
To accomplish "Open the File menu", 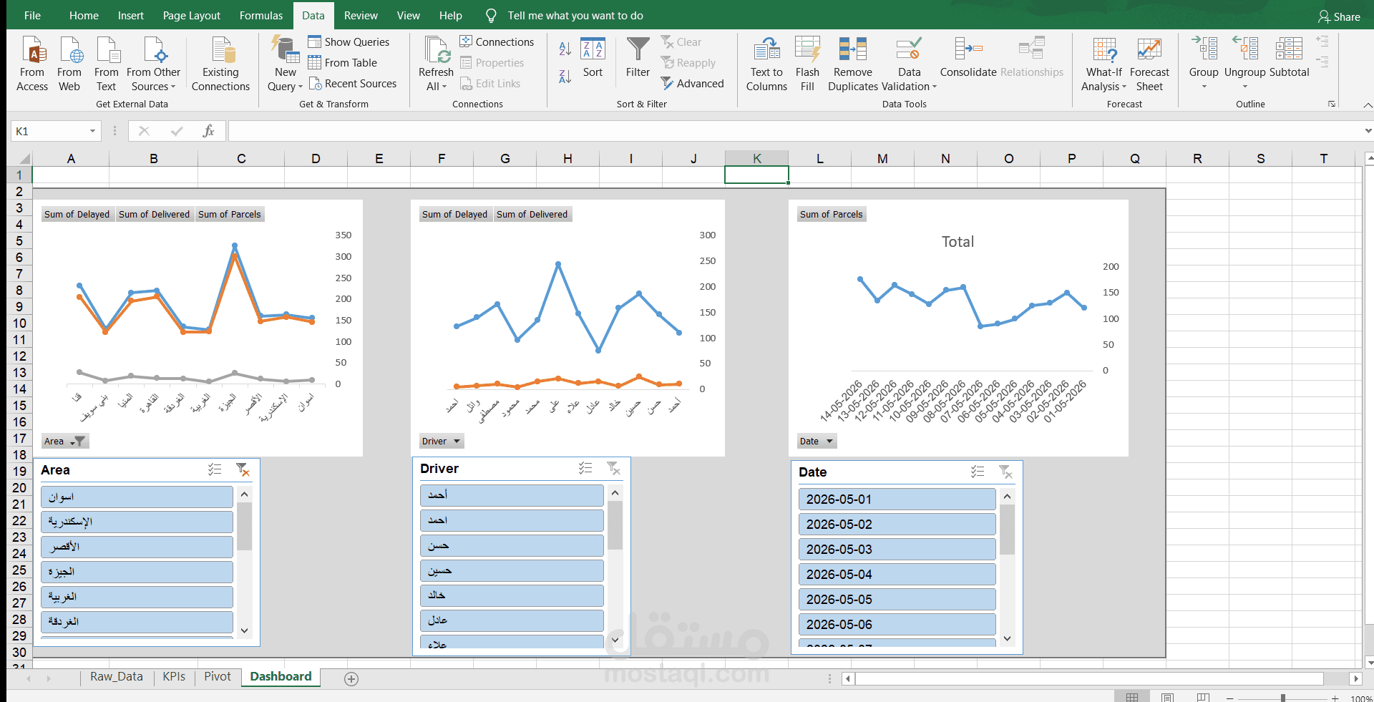I will [x=32, y=16].
